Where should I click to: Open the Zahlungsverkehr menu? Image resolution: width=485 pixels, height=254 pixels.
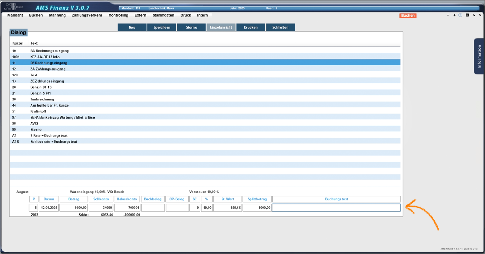(x=87, y=15)
